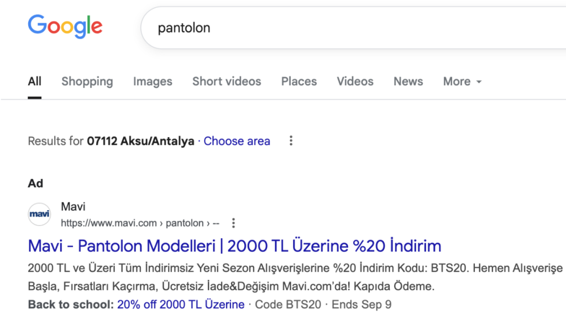Click the www.mavi.com pantolon URL

(x=140, y=223)
